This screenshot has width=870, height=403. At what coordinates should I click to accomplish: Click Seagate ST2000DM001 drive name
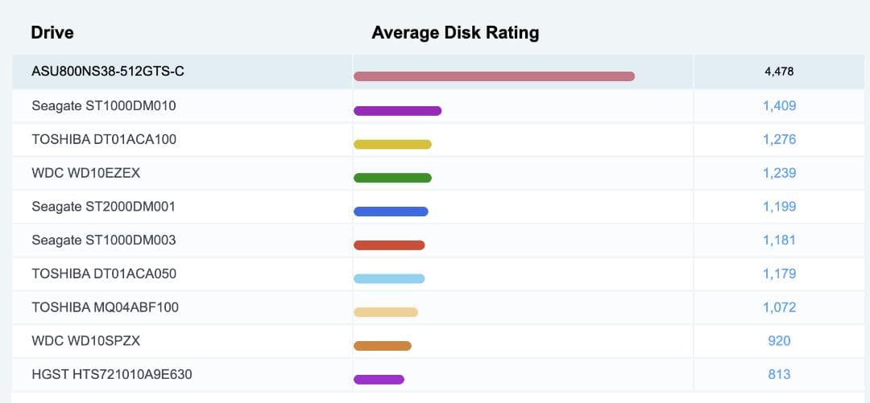pos(104,207)
